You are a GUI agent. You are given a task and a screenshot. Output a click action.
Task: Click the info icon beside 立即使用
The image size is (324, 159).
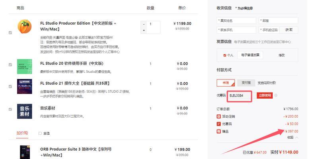pyautogui.click(x=276, y=95)
